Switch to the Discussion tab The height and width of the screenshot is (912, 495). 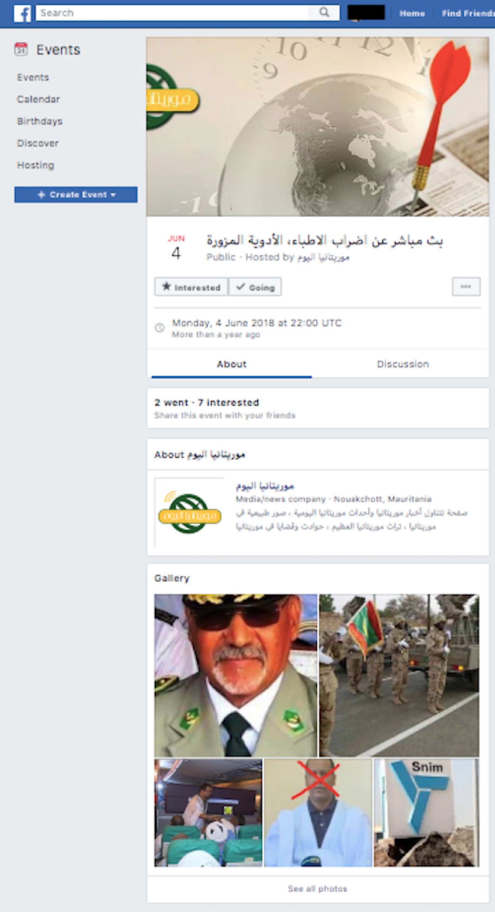click(403, 364)
